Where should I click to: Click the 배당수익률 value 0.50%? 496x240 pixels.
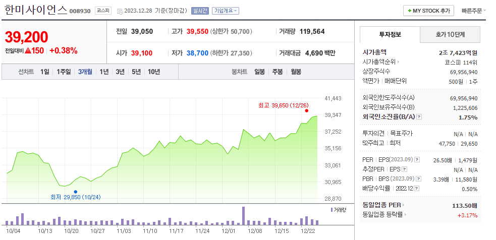tap(470, 190)
